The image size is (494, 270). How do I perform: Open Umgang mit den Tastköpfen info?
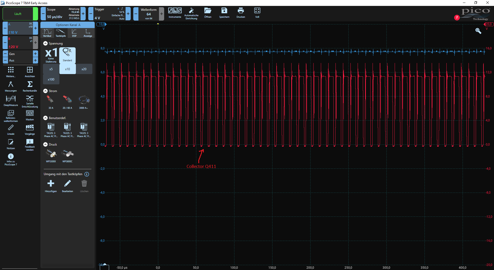(87, 174)
